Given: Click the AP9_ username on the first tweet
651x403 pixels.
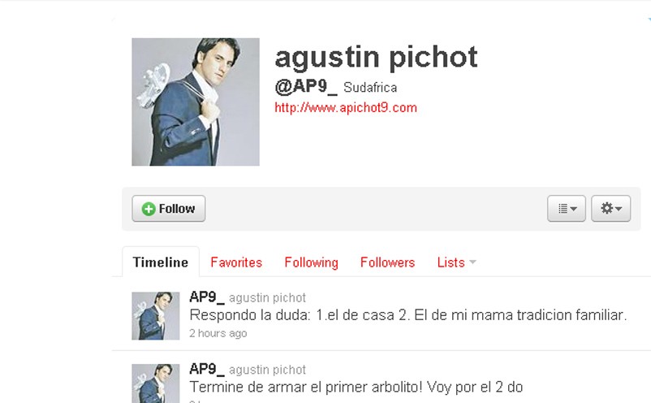Looking at the screenshot, I should 206,297.
